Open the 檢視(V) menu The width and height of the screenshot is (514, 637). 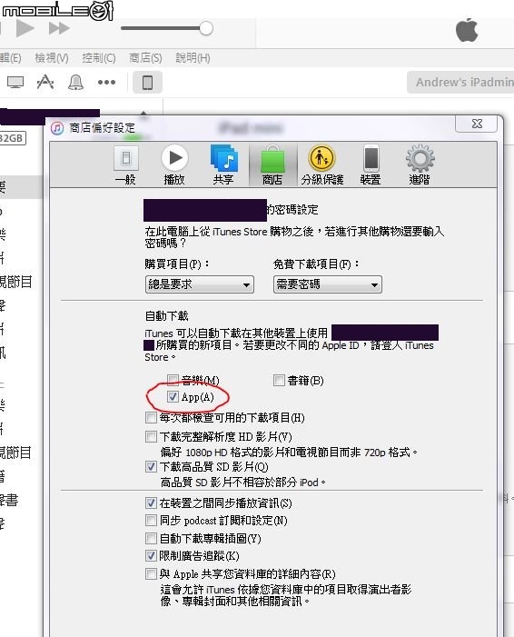pos(52,58)
